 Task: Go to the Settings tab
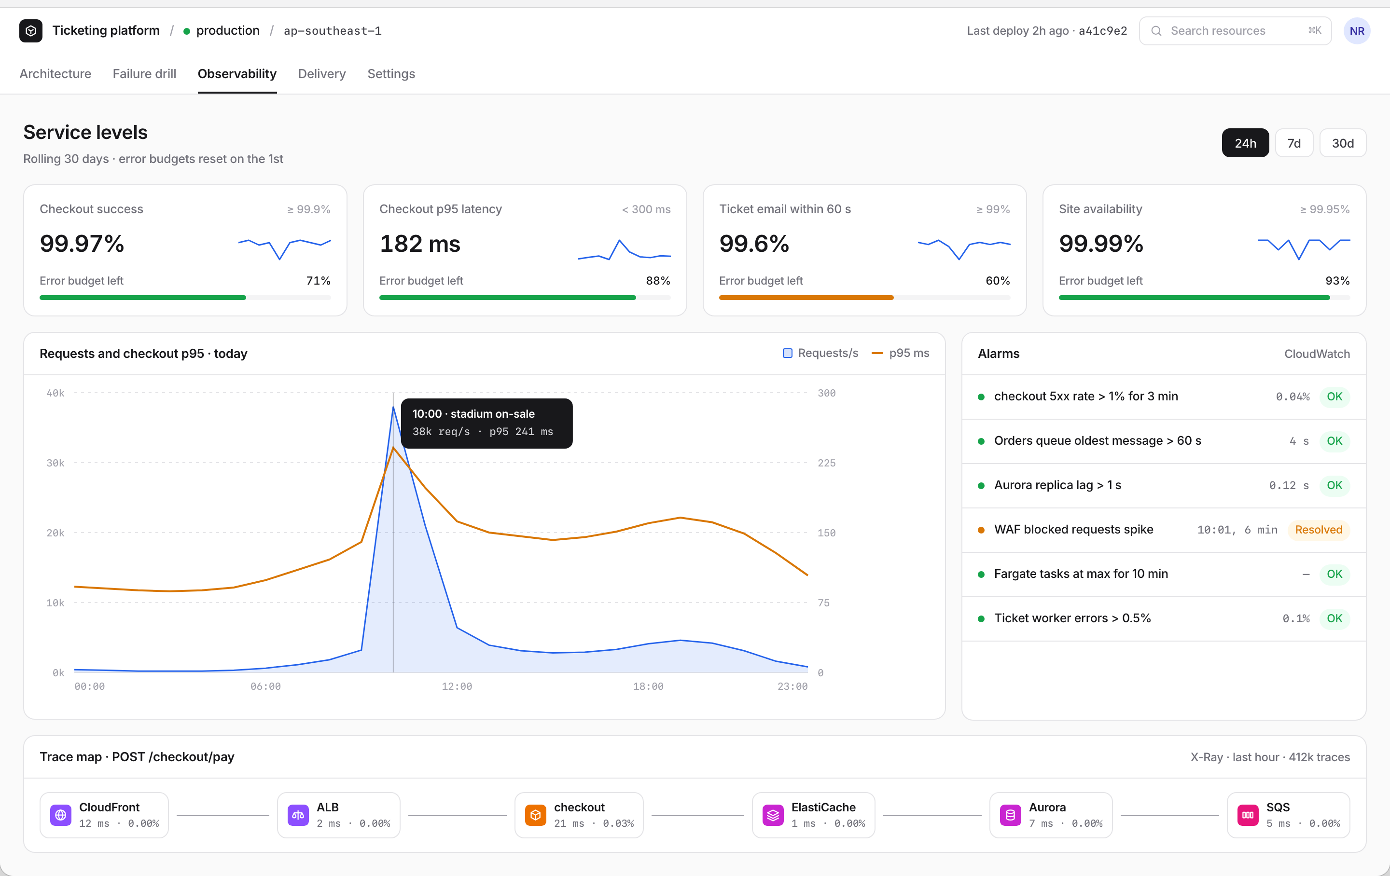[391, 74]
